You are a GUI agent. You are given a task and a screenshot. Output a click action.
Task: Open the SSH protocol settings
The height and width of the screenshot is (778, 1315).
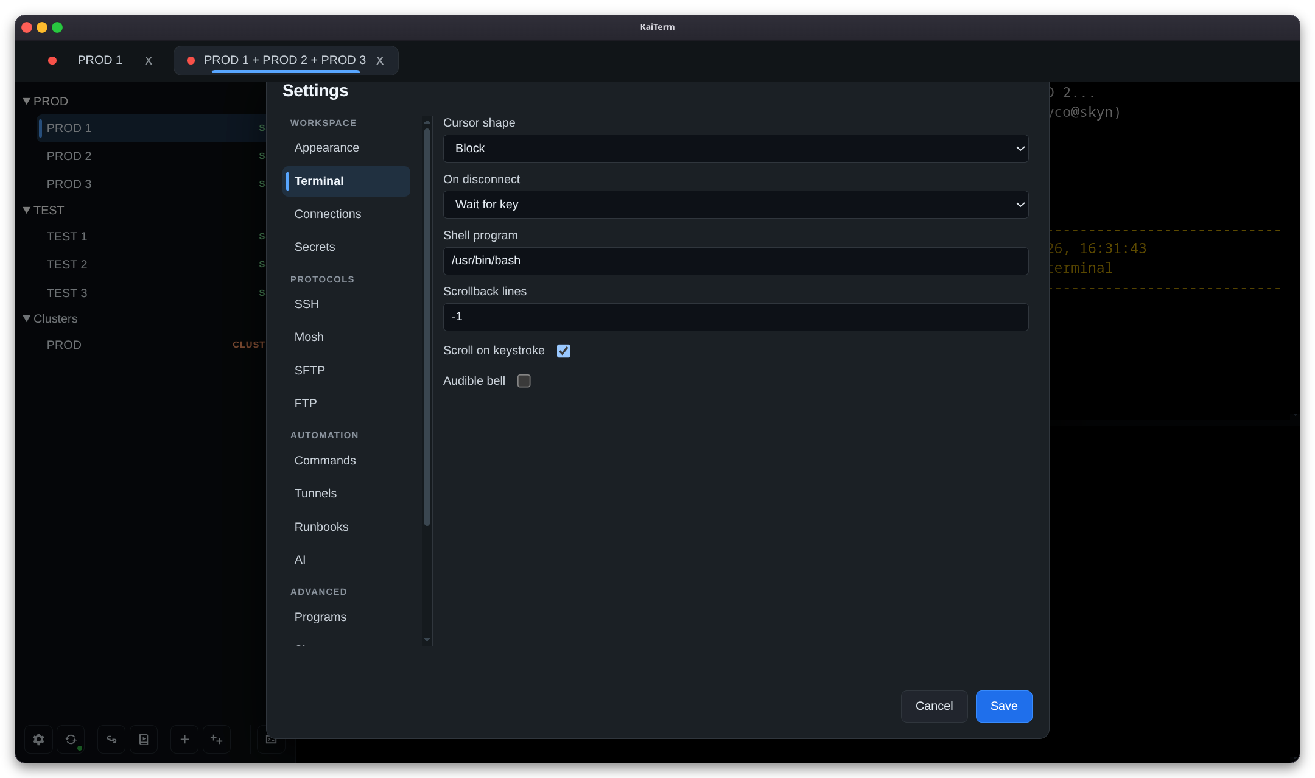(346, 304)
